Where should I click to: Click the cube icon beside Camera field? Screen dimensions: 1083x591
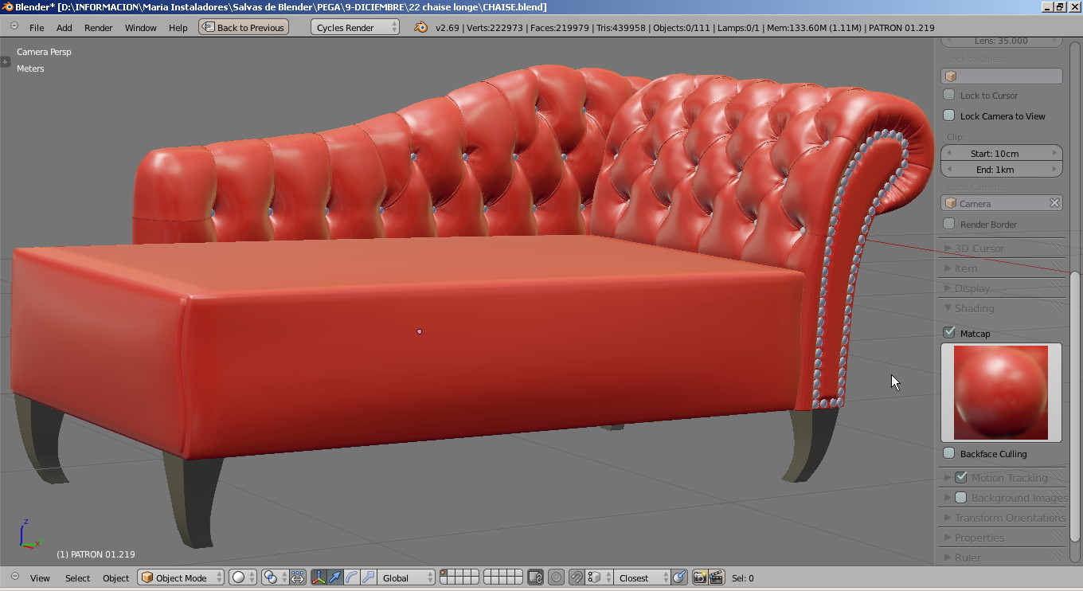(951, 203)
